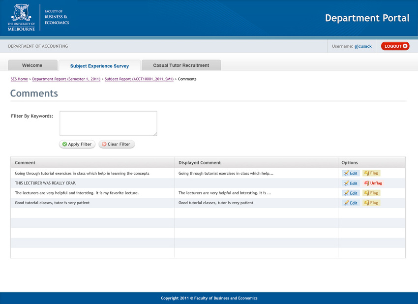Viewport: 418px width, 304px height.
Task: Edit the 'lecturers are very helpful' comment
Action: pos(351,193)
